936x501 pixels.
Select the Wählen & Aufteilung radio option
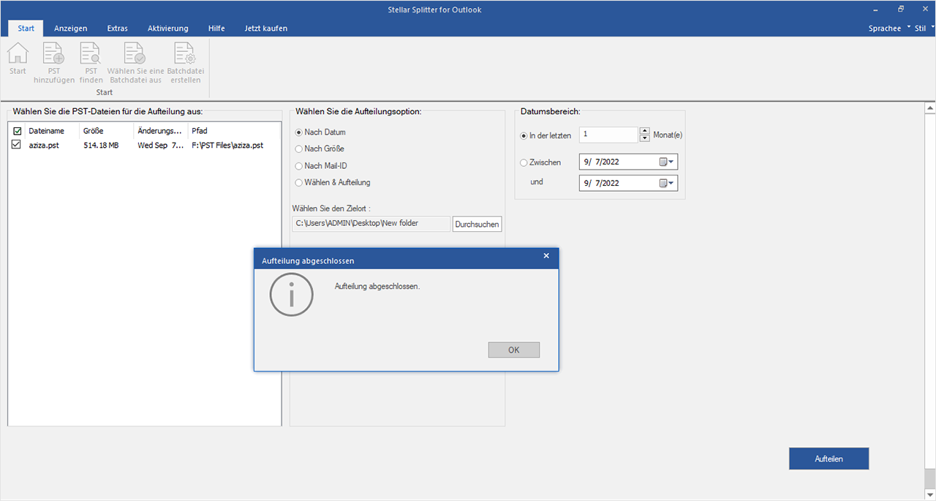pos(298,182)
